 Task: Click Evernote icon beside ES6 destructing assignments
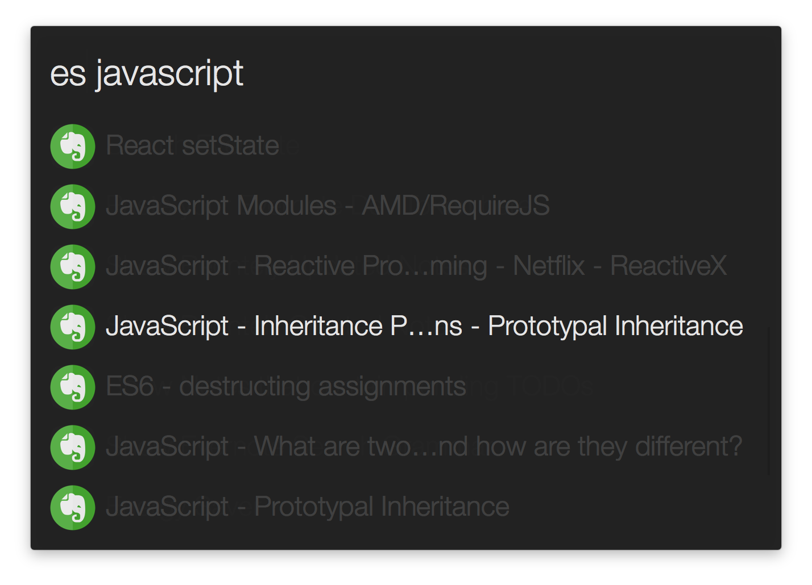[73, 387]
